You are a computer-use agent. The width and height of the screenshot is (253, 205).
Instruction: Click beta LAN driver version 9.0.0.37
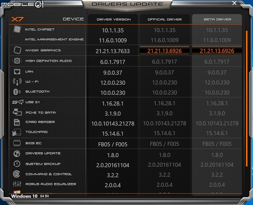pyautogui.click(x=217, y=72)
